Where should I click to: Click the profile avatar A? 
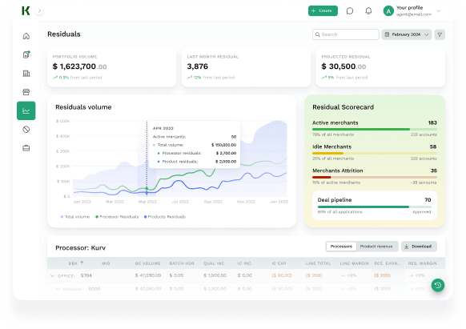pos(388,11)
